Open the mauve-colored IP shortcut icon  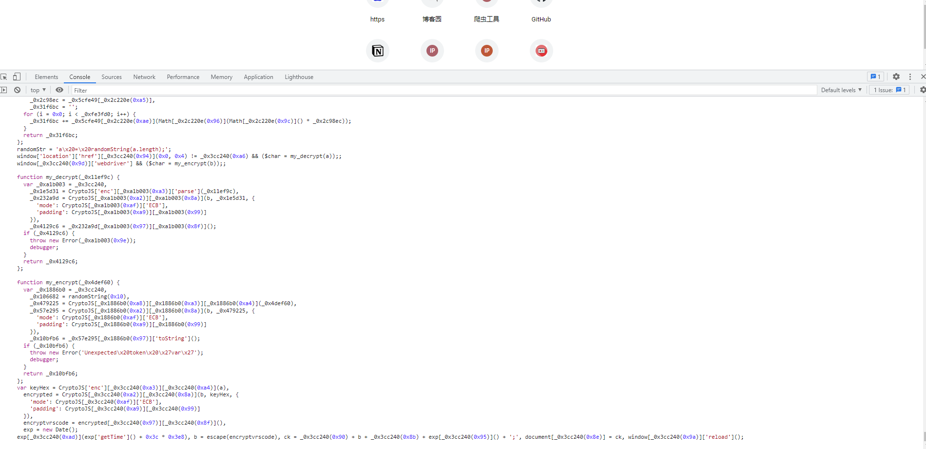432,51
